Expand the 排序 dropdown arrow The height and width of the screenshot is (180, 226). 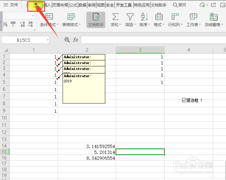click(x=149, y=25)
